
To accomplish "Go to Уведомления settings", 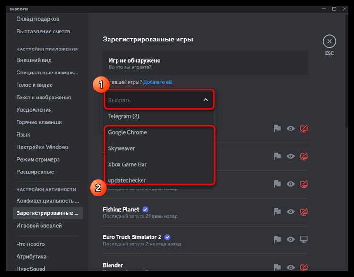I will click(34, 110).
